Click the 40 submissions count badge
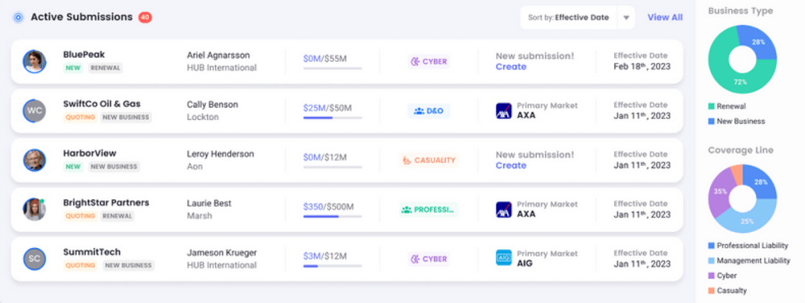The height and width of the screenshot is (303, 805). point(145,18)
